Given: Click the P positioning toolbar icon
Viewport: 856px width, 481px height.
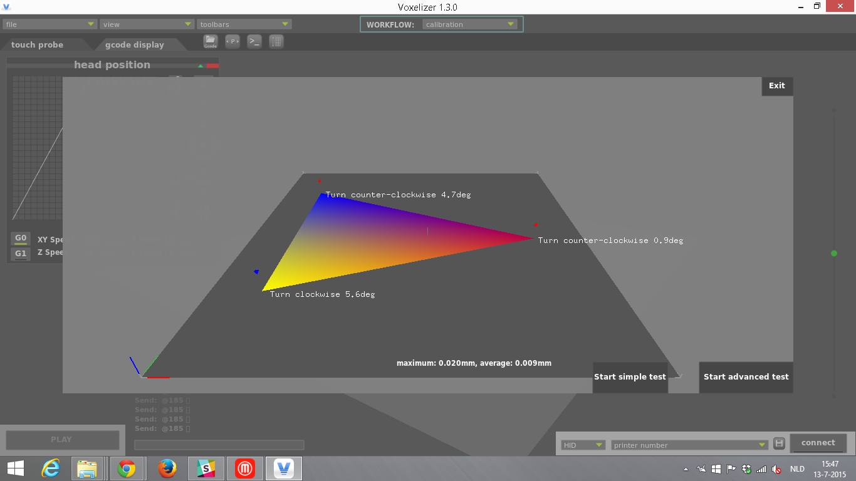Looking at the screenshot, I should point(232,42).
